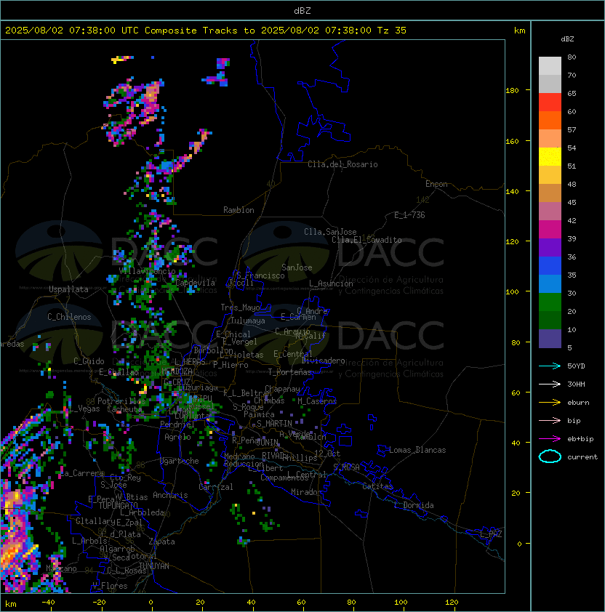Click the pink bip arrow in legend
This screenshot has width=605, height=612.
[x=550, y=420]
